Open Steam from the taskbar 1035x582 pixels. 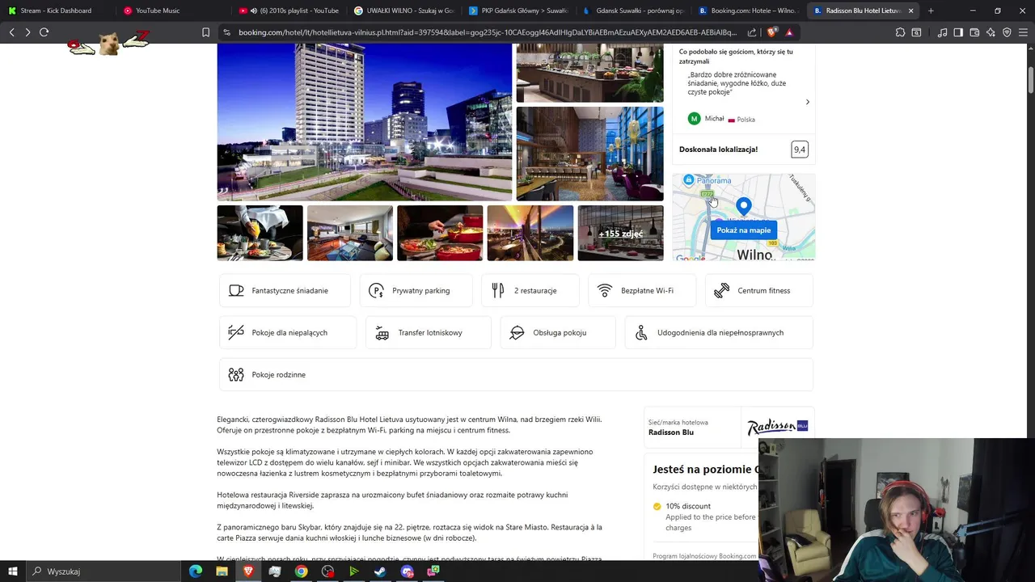click(380, 571)
